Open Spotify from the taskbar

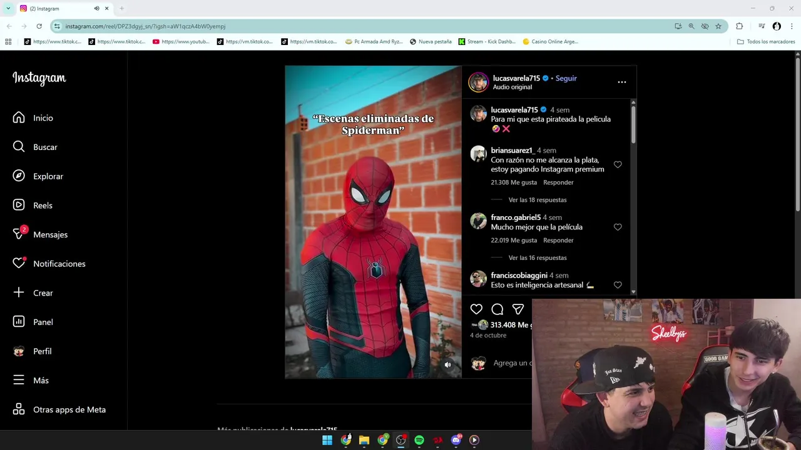point(419,440)
